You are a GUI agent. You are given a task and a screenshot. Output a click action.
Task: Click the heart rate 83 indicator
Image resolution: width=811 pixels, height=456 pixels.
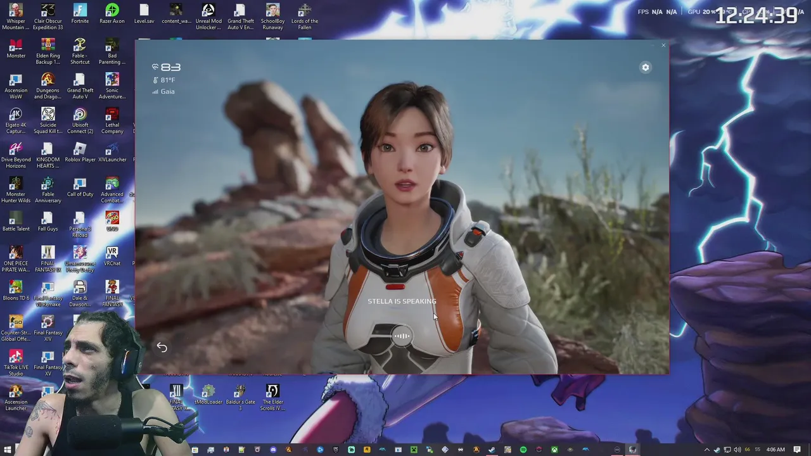click(166, 67)
